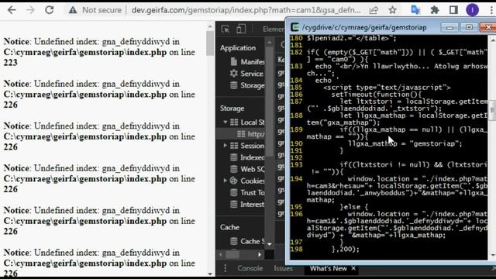496x279 pixels.
Task: Click the webpage vertical scrollbar thumb
Action: pos(210,43)
